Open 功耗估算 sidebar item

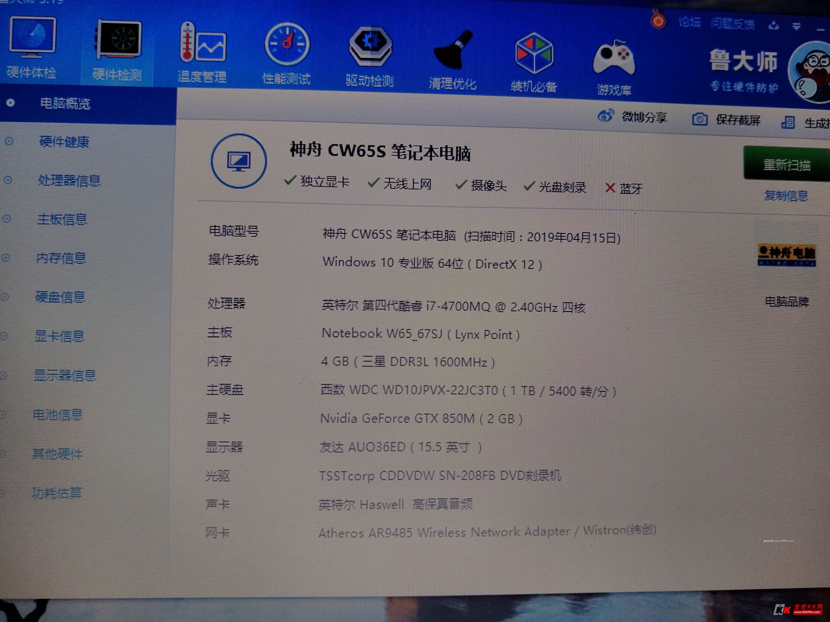[57, 493]
